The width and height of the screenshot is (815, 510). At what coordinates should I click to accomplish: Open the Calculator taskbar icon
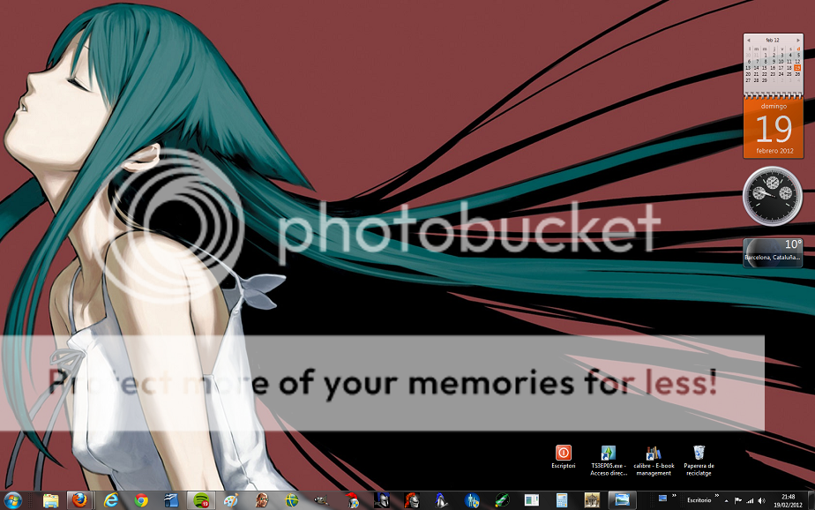(x=560, y=500)
